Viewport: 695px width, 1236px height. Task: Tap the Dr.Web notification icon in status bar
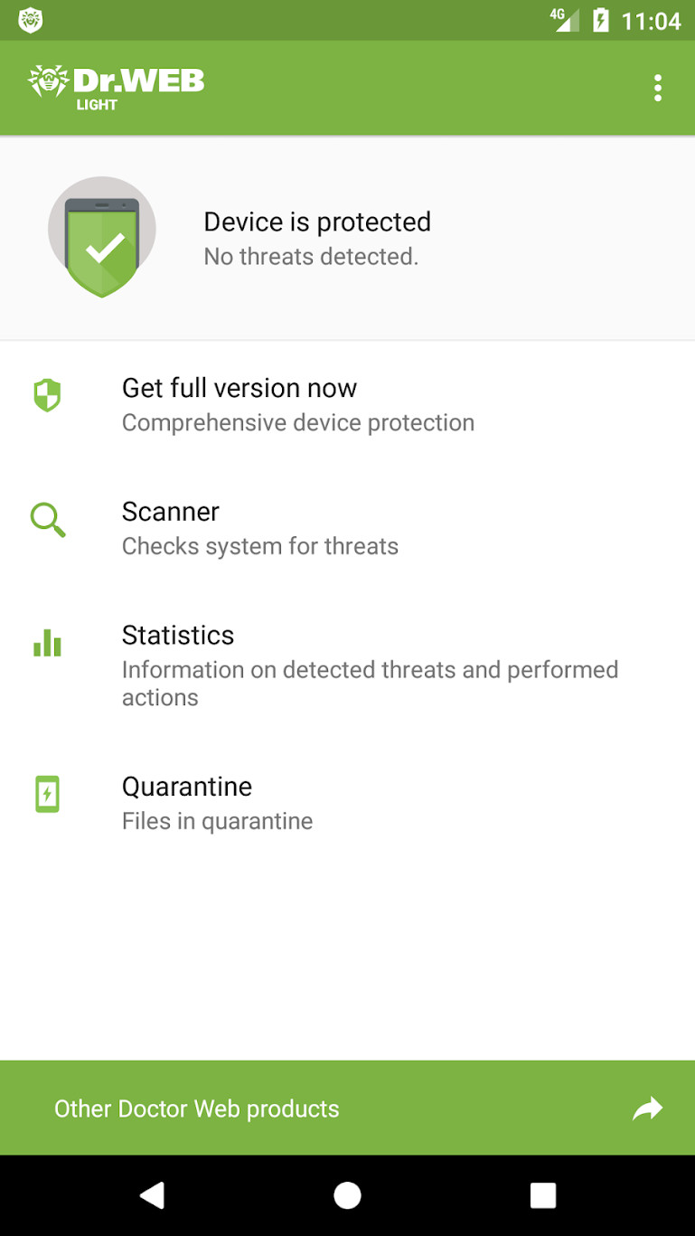31,20
